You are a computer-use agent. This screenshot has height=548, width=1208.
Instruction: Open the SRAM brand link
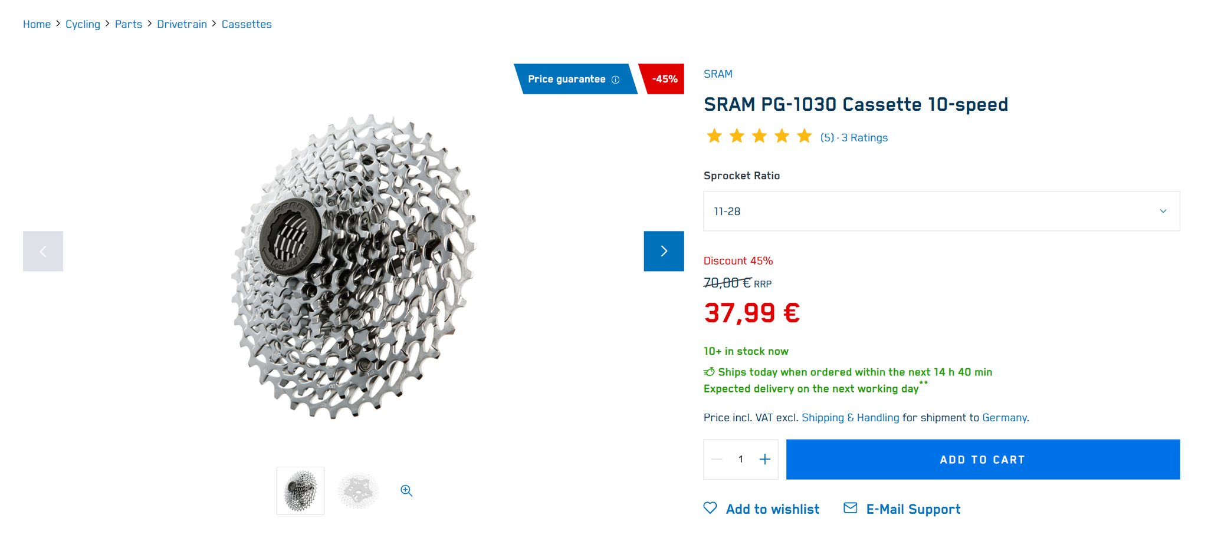[718, 74]
